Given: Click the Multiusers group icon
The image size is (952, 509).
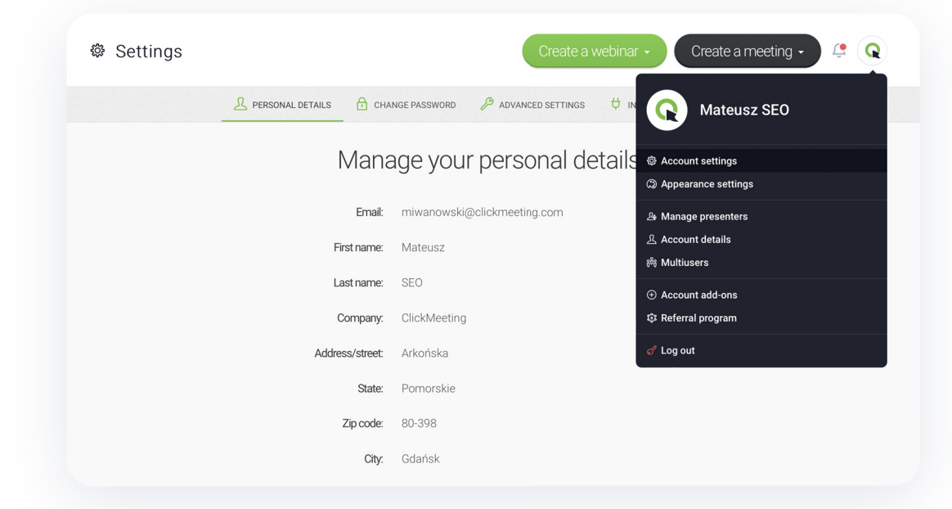Looking at the screenshot, I should tap(652, 263).
